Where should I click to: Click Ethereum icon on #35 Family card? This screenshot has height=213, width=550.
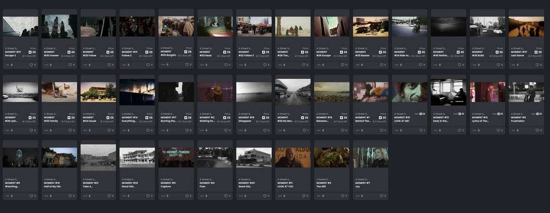click(50, 130)
